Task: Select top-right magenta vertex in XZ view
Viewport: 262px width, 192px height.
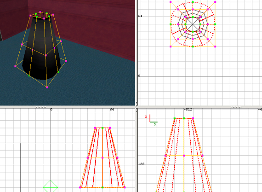Action: point(193,118)
